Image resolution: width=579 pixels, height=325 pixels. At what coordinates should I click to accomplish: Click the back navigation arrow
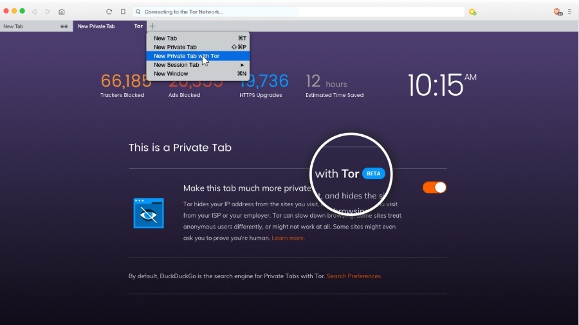pos(34,12)
